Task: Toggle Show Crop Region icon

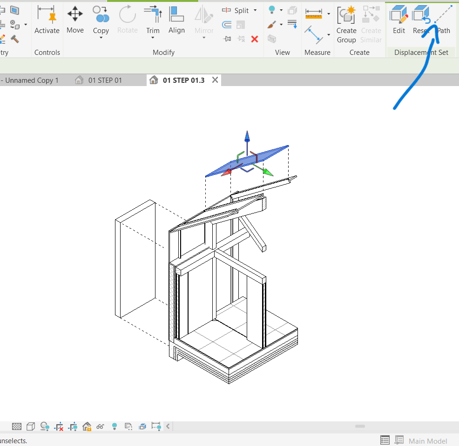Action: 72,427
